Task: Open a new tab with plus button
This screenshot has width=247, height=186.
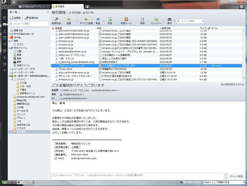Action: pos(87,7)
